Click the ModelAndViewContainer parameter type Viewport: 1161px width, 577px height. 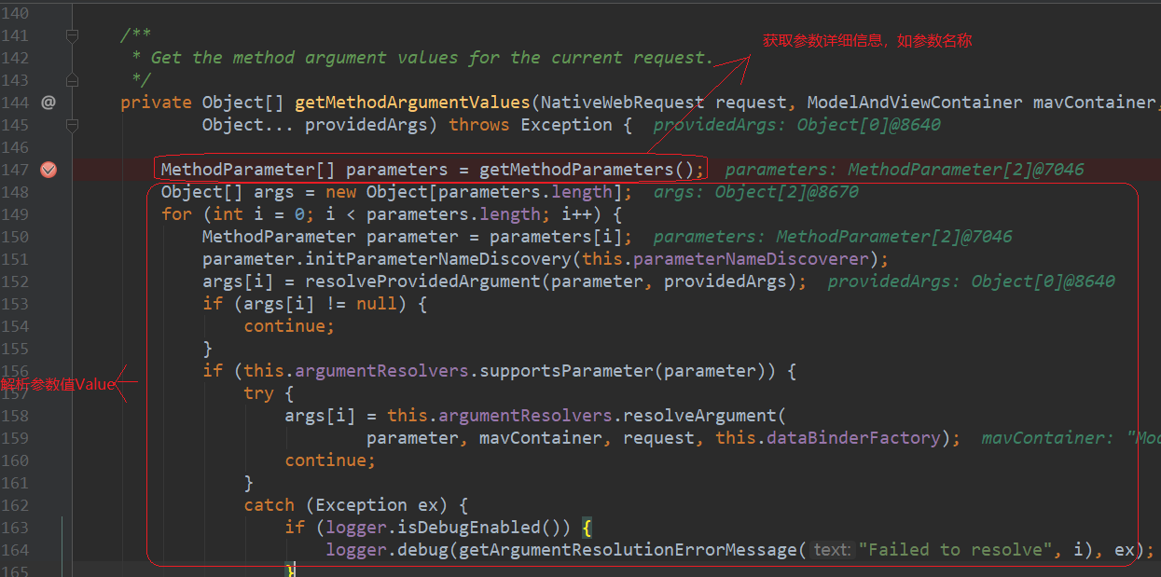(914, 103)
